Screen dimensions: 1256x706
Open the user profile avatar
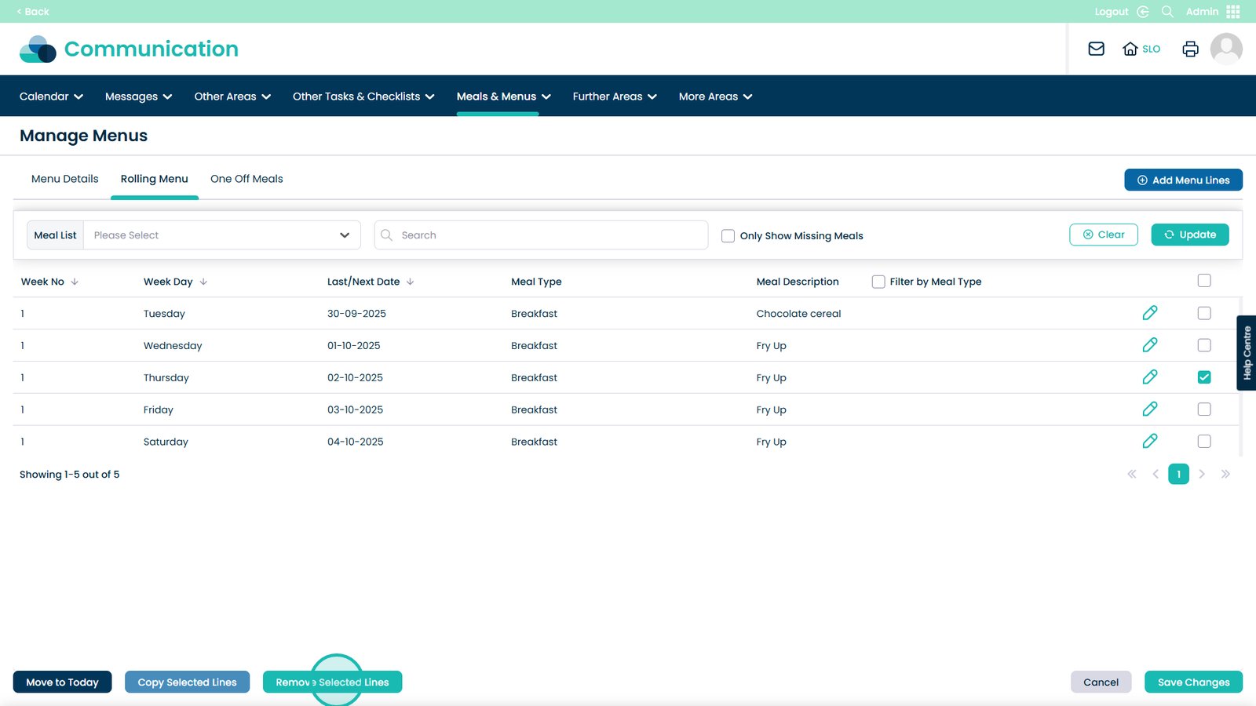[1225, 49]
